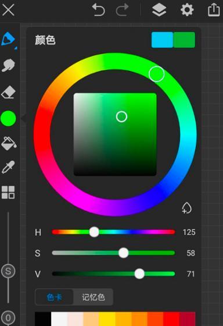The image size is (223, 326).
Task: Switch to the 色卡 tab
Action: (55, 297)
